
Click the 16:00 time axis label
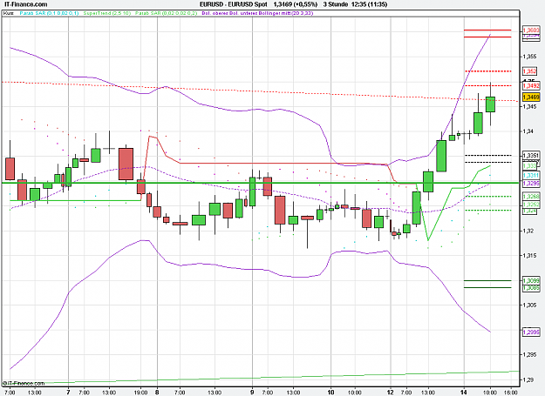(511, 393)
